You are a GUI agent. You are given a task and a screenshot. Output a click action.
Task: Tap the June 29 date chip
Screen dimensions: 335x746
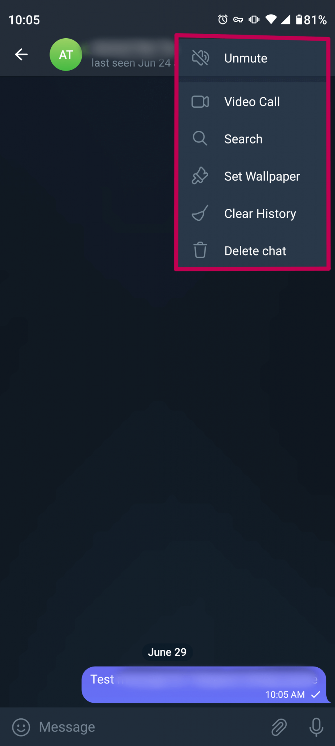click(167, 652)
